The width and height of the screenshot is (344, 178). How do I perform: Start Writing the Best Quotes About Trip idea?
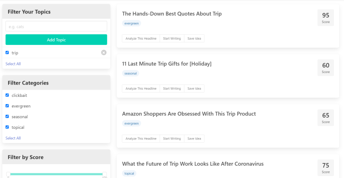click(172, 38)
